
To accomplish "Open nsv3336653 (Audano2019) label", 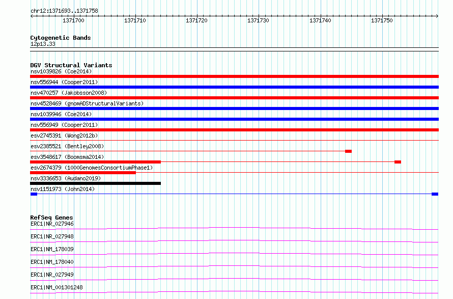I will point(66,178).
